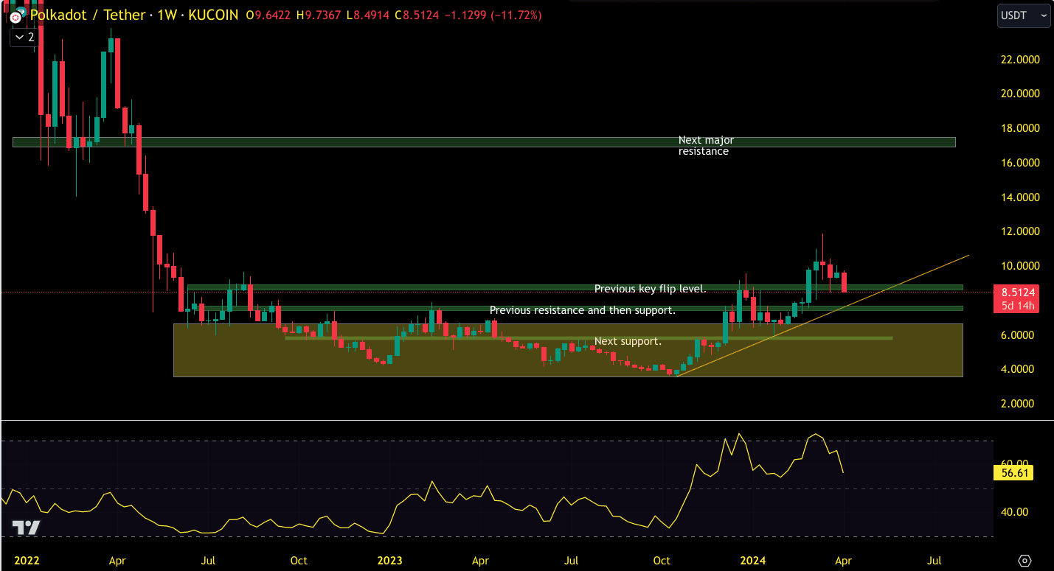Select the 'Next support.' text annotation
This screenshot has width=1054, height=571.
tap(628, 342)
